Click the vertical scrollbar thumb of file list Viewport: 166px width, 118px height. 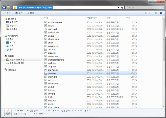click(163, 40)
